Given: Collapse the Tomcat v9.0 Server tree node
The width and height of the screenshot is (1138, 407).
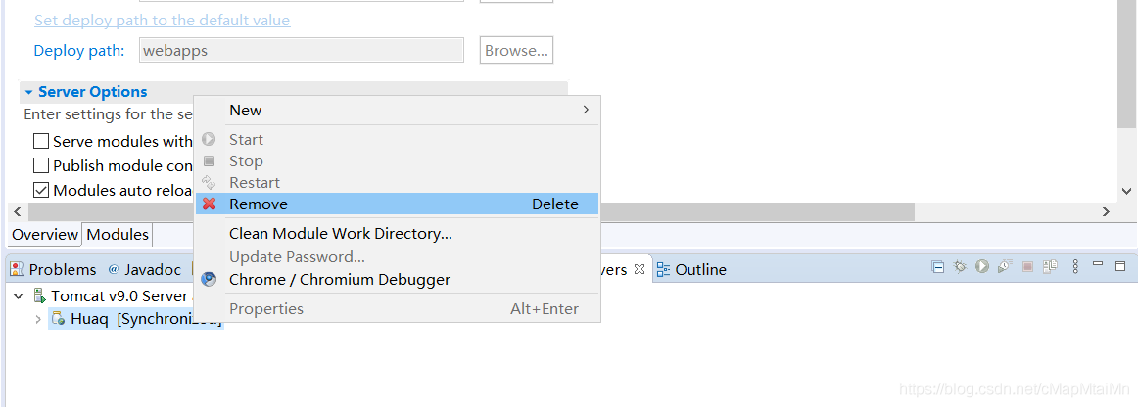Looking at the screenshot, I should tap(19, 295).
